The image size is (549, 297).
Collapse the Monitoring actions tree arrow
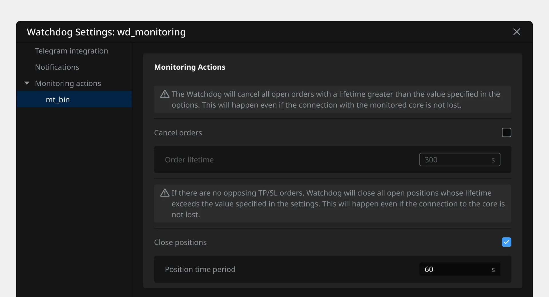[x=27, y=83]
